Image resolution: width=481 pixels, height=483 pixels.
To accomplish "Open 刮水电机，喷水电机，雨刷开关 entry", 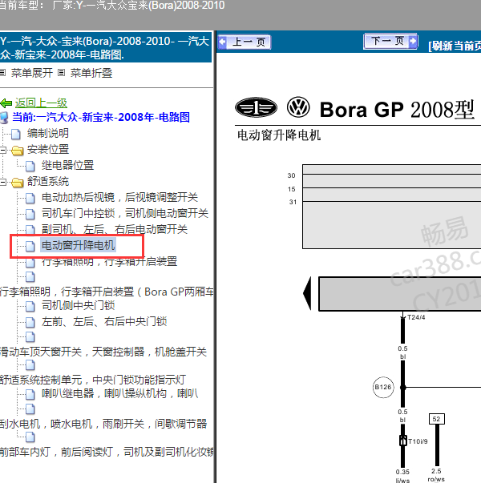I will pyautogui.click(x=103, y=424).
